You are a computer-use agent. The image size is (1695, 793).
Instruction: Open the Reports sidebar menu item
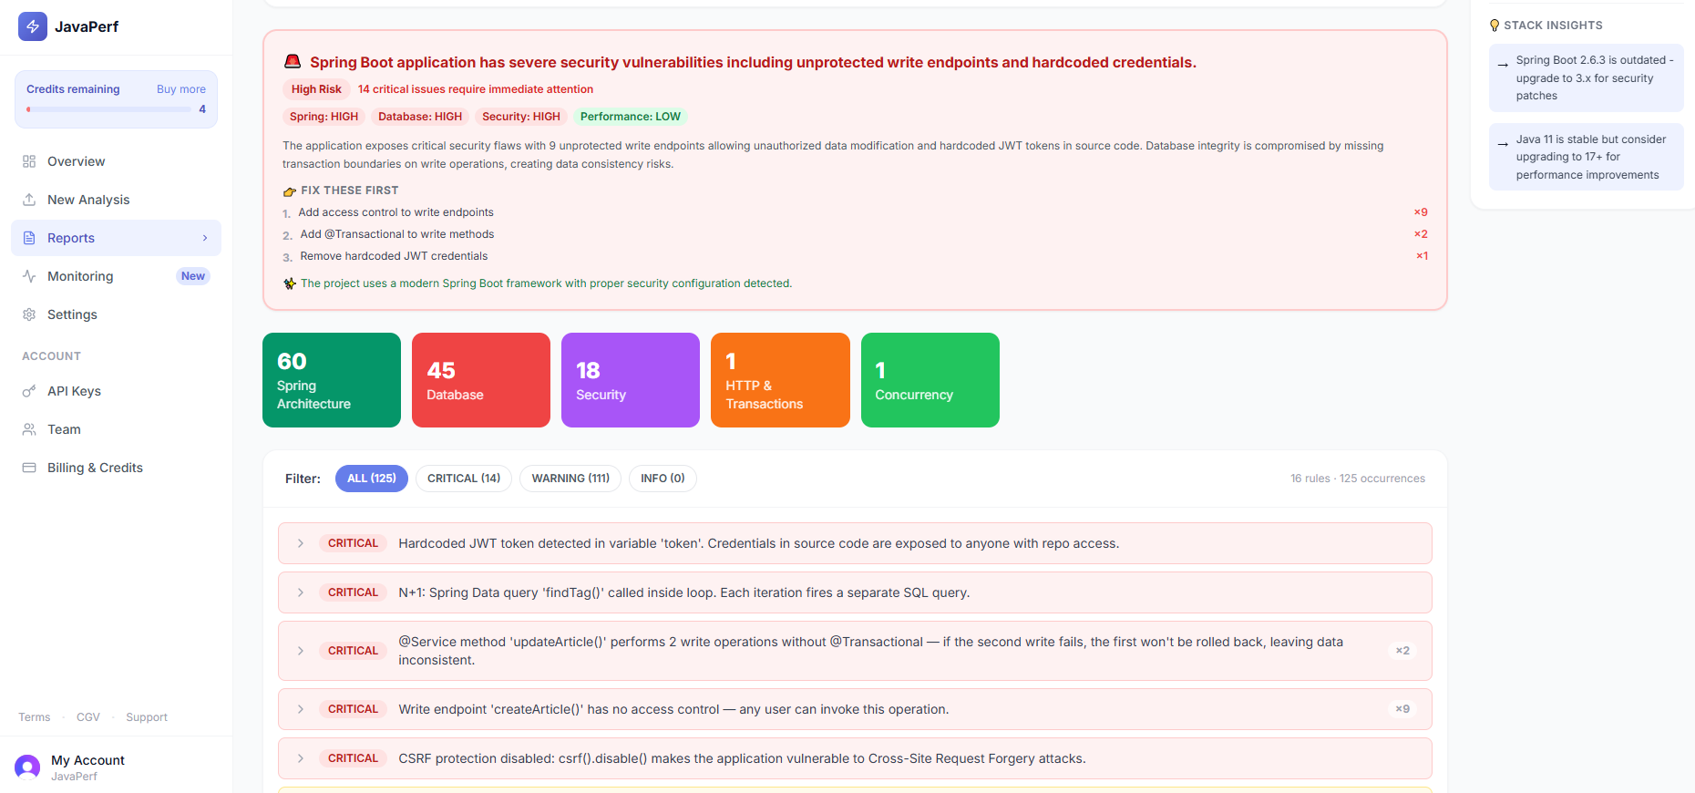pos(116,238)
